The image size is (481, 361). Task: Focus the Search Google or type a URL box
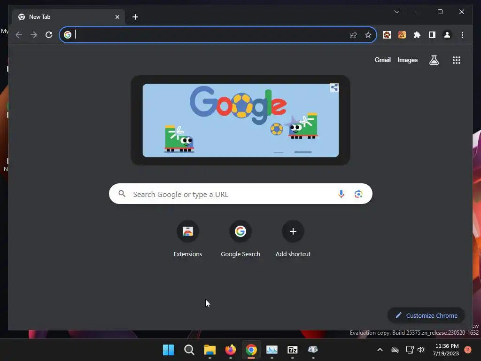[x=240, y=194]
